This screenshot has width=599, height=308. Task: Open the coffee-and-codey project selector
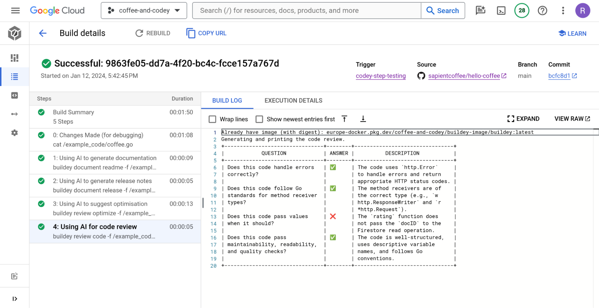(x=144, y=10)
